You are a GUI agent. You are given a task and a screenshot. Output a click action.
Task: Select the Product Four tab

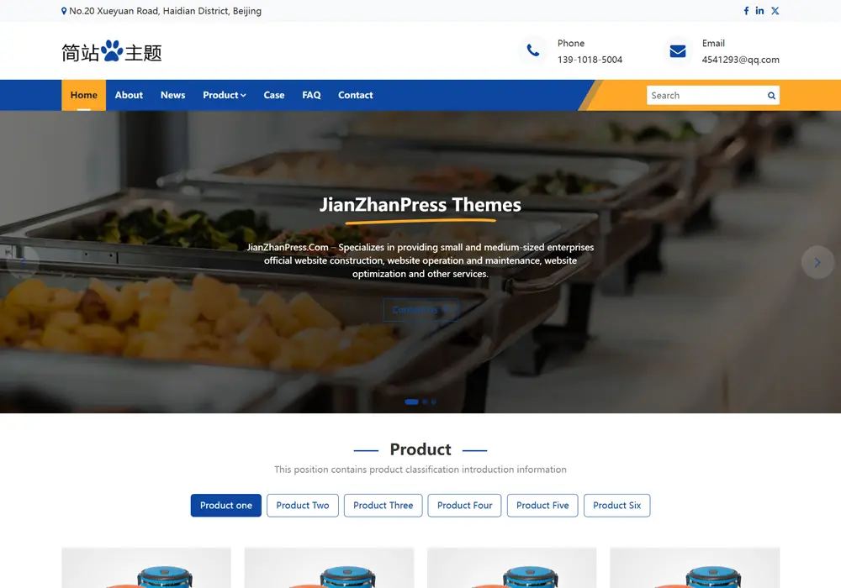[464, 506]
